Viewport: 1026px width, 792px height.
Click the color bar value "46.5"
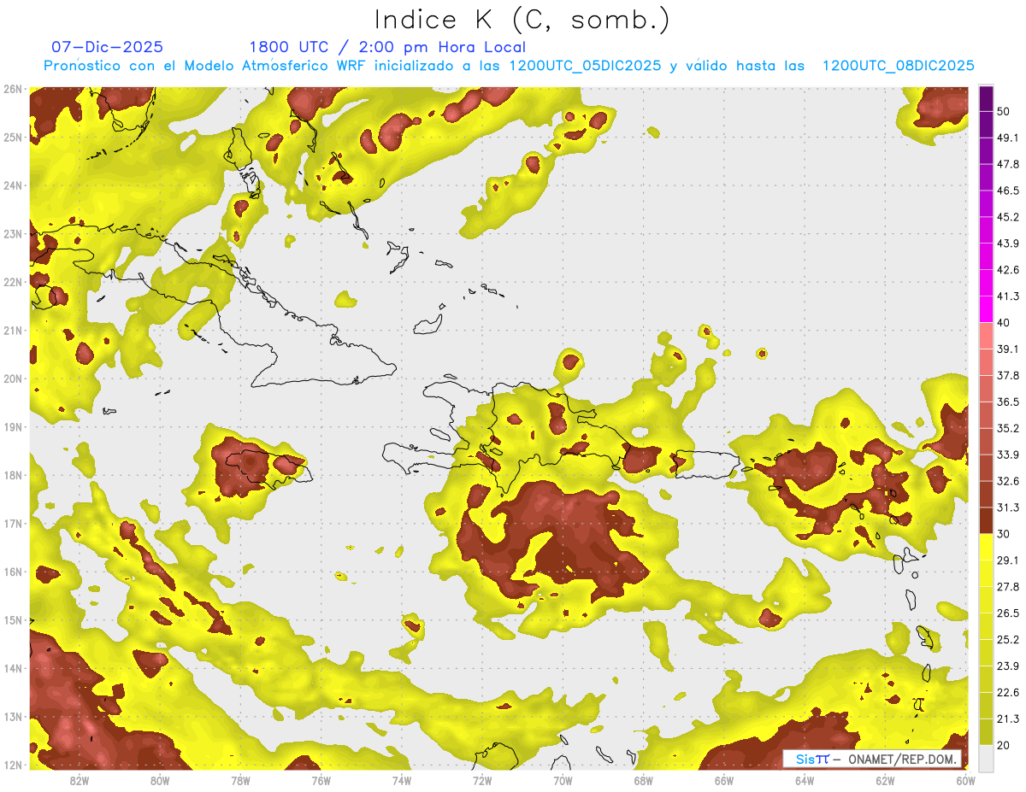click(1008, 191)
